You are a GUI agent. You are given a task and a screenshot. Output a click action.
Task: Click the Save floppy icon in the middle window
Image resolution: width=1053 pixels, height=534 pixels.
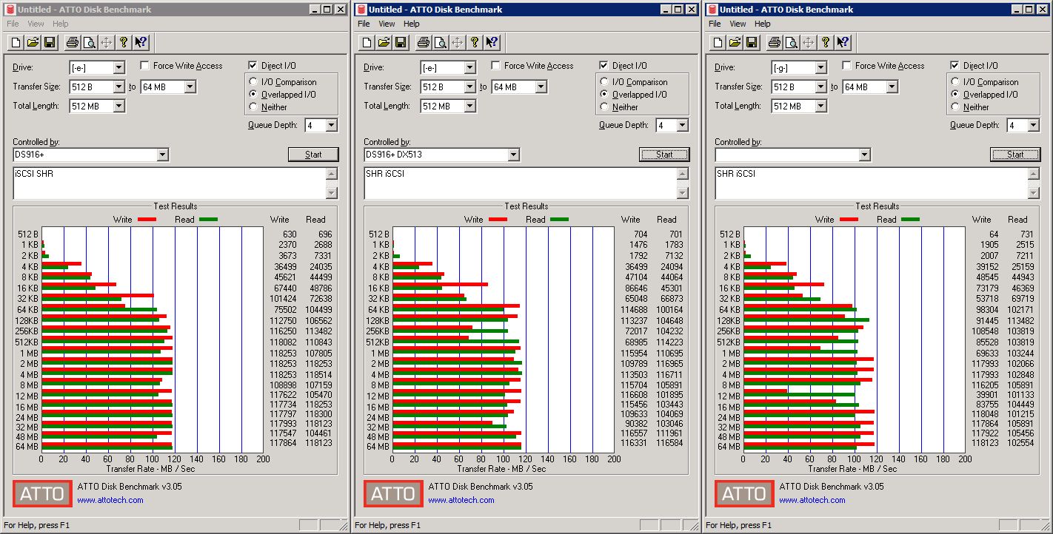click(401, 42)
